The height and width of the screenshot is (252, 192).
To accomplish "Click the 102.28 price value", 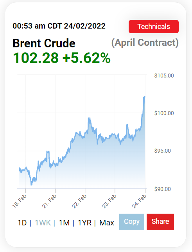I will [36, 58].
